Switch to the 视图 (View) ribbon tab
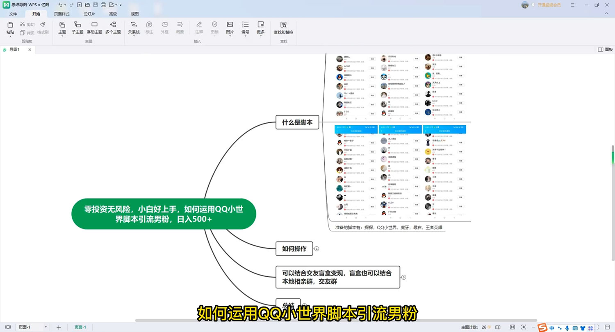Image resolution: width=615 pixels, height=332 pixels. 135,14
